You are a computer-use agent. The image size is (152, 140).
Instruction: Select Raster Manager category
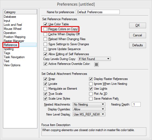14,41
